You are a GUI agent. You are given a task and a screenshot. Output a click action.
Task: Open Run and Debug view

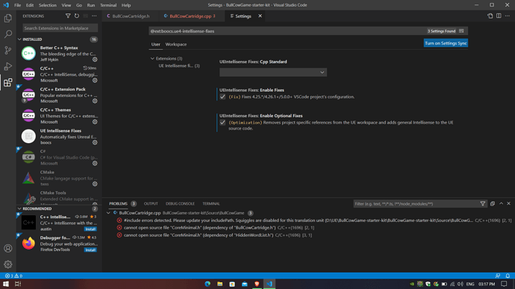tap(8, 66)
